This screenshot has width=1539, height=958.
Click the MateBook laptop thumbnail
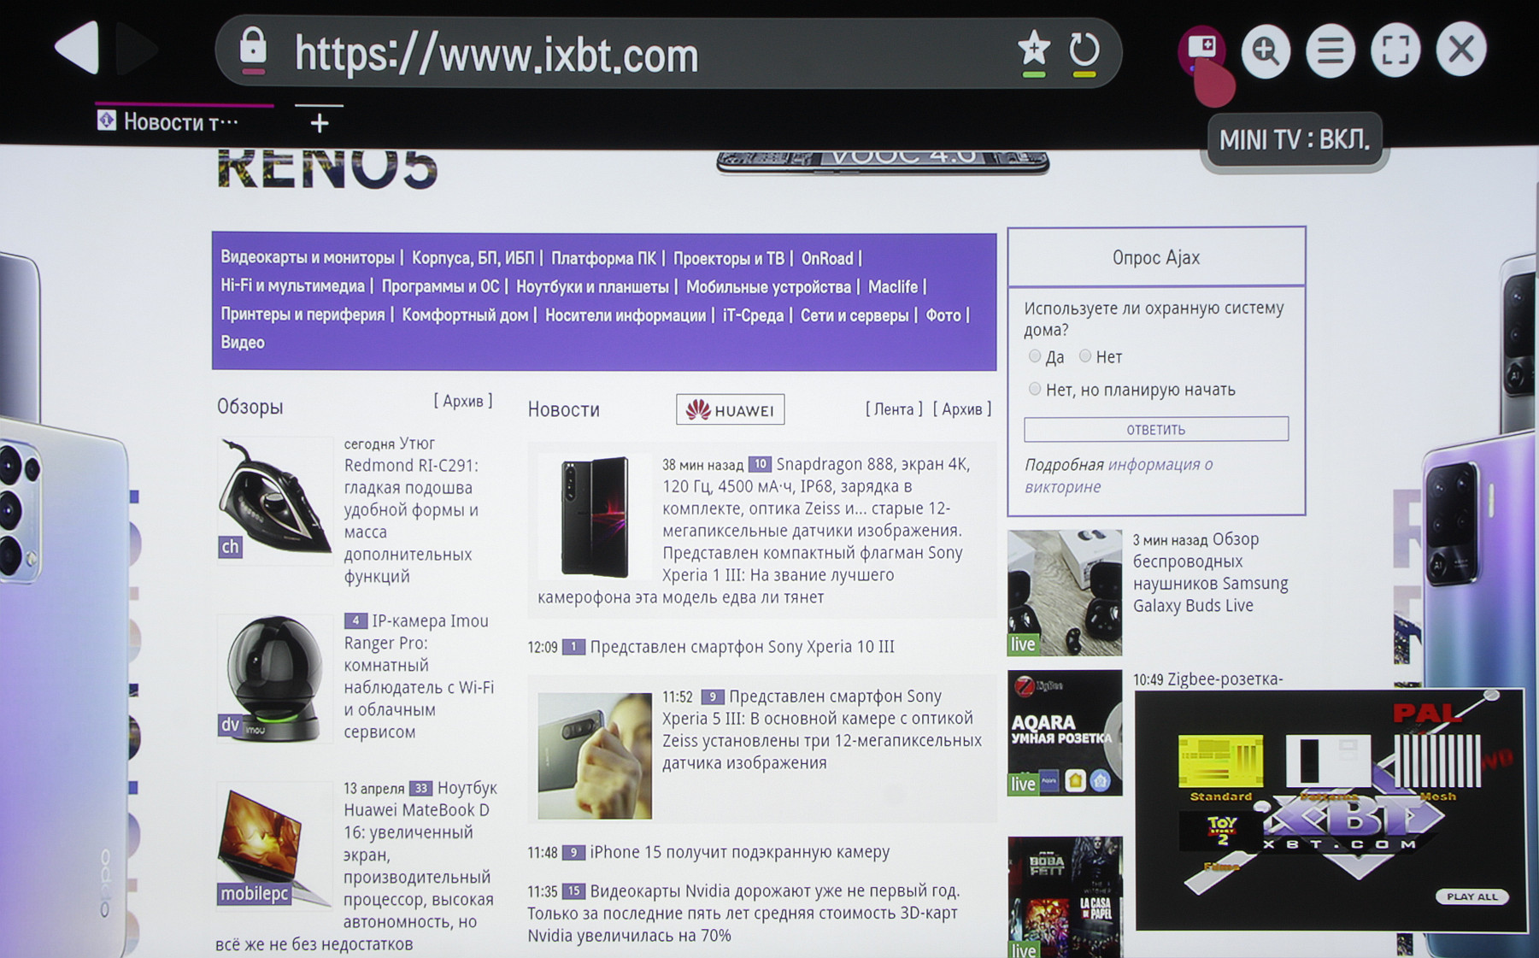pos(274,844)
